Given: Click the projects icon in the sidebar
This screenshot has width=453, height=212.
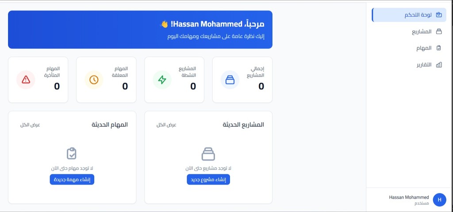Looking at the screenshot, I should 439,31.
